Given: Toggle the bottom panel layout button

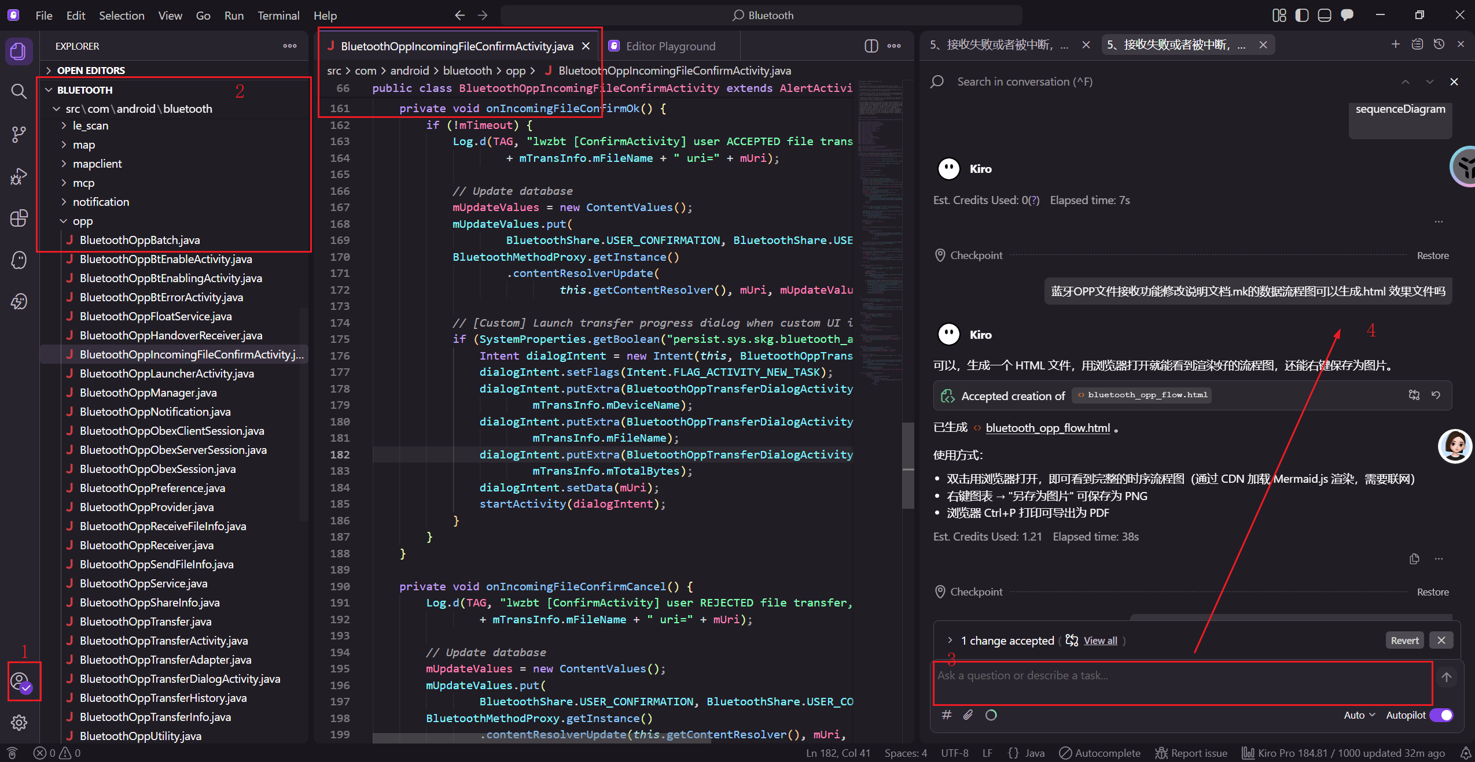Looking at the screenshot, I should point(1325,16).
